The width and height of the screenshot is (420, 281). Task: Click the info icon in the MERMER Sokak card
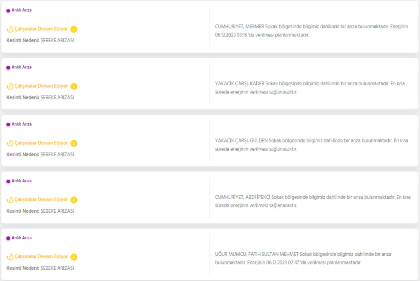(74, 29)
